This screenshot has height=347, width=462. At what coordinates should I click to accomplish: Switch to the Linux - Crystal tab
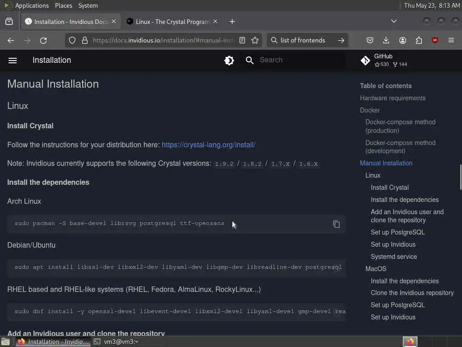pyautogui.click(x=172, y=22)
